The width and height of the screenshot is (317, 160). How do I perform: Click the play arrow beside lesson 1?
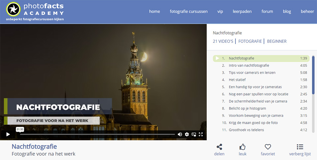[217, 58]
